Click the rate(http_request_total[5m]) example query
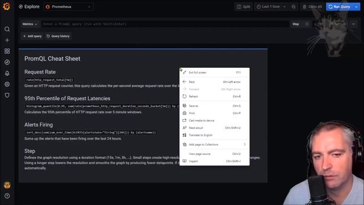 tap(49, 80)
